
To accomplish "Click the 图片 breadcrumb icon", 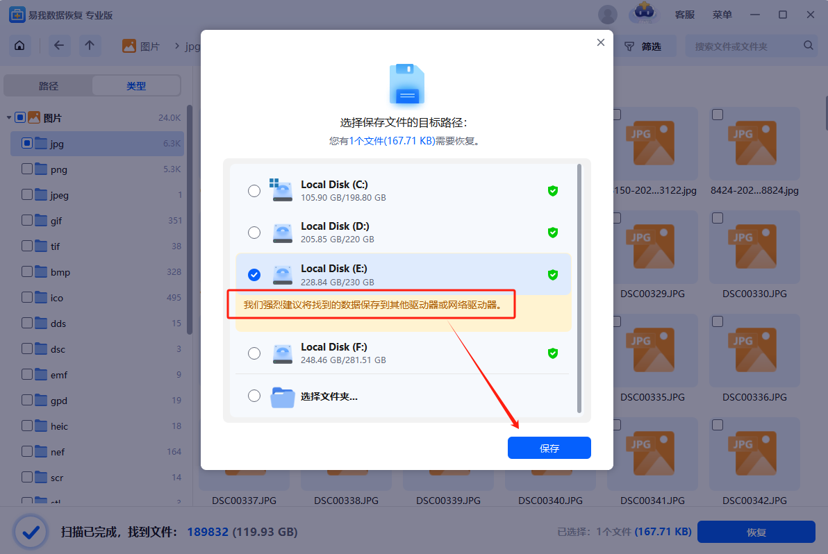I will (x=129, y=46).
